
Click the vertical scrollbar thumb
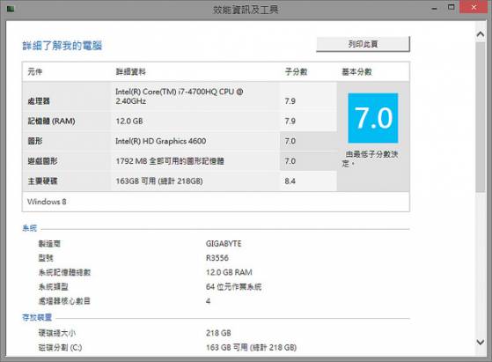pos(480,117)
